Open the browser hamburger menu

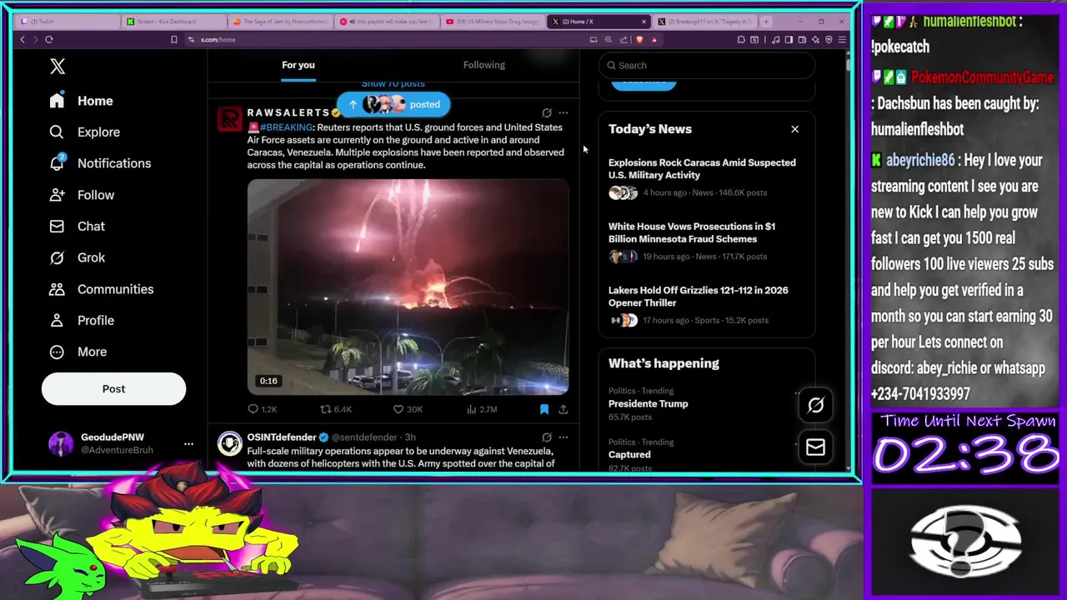pos(843,39)
